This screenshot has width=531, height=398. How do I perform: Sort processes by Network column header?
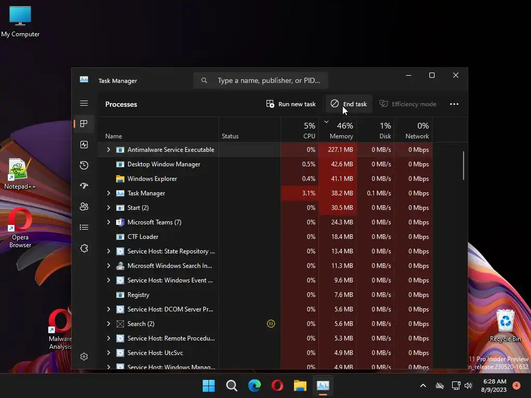[x=413, y=130]
